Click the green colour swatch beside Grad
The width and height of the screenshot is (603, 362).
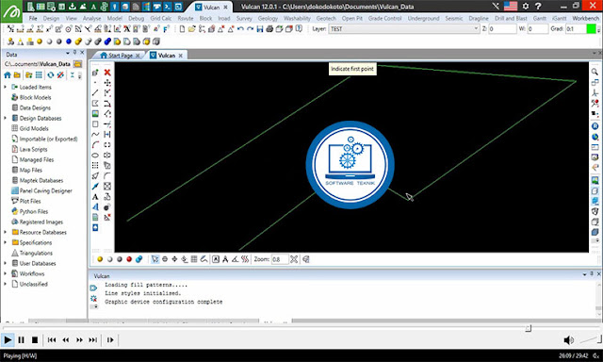click(591, 29)
